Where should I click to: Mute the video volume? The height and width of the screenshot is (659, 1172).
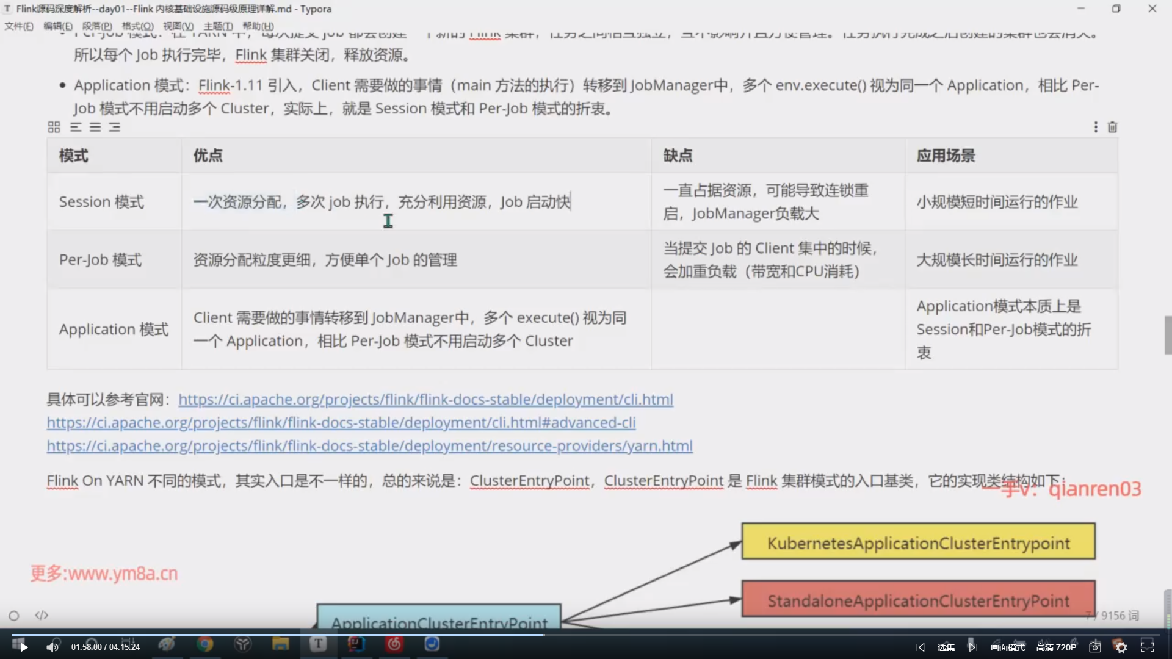point(52,647)
